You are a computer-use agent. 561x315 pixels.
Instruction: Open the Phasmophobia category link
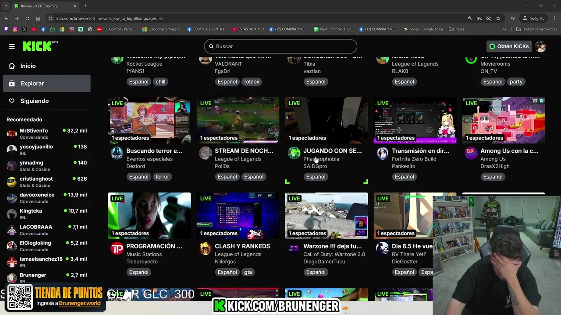coord(321,159)
